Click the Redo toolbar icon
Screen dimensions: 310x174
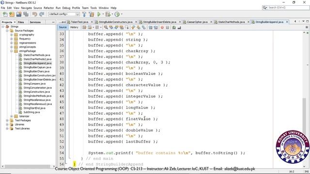click(42, 14)
